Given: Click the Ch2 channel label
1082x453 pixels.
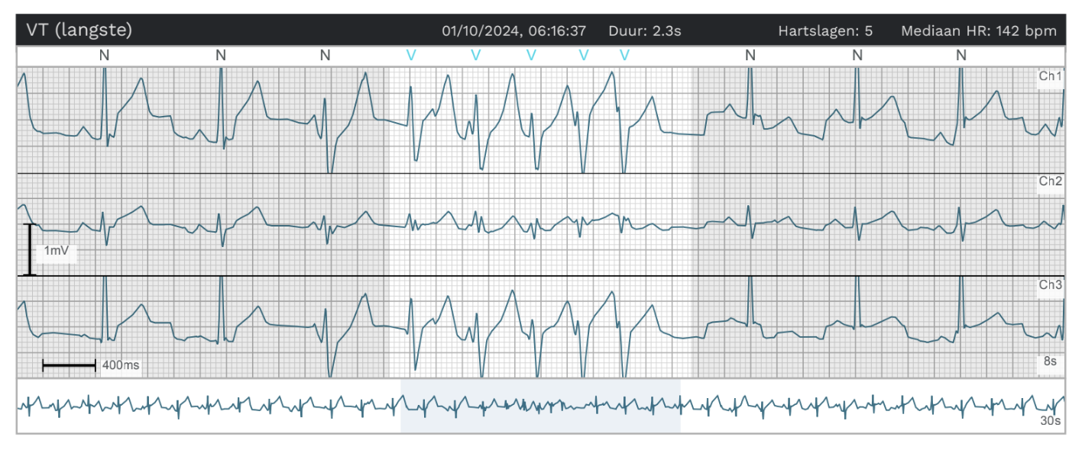Looking at the screenshot, I should (1050, 182).
